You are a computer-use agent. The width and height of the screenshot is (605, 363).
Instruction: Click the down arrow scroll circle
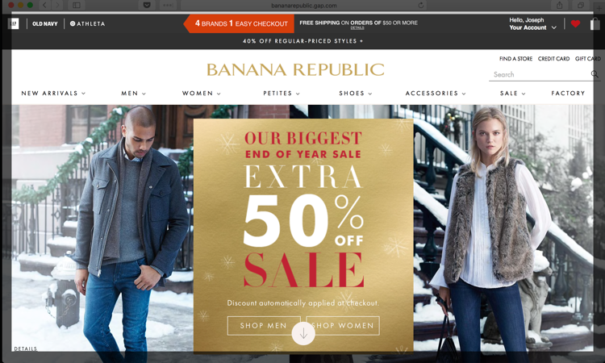(x=303, y=333)
